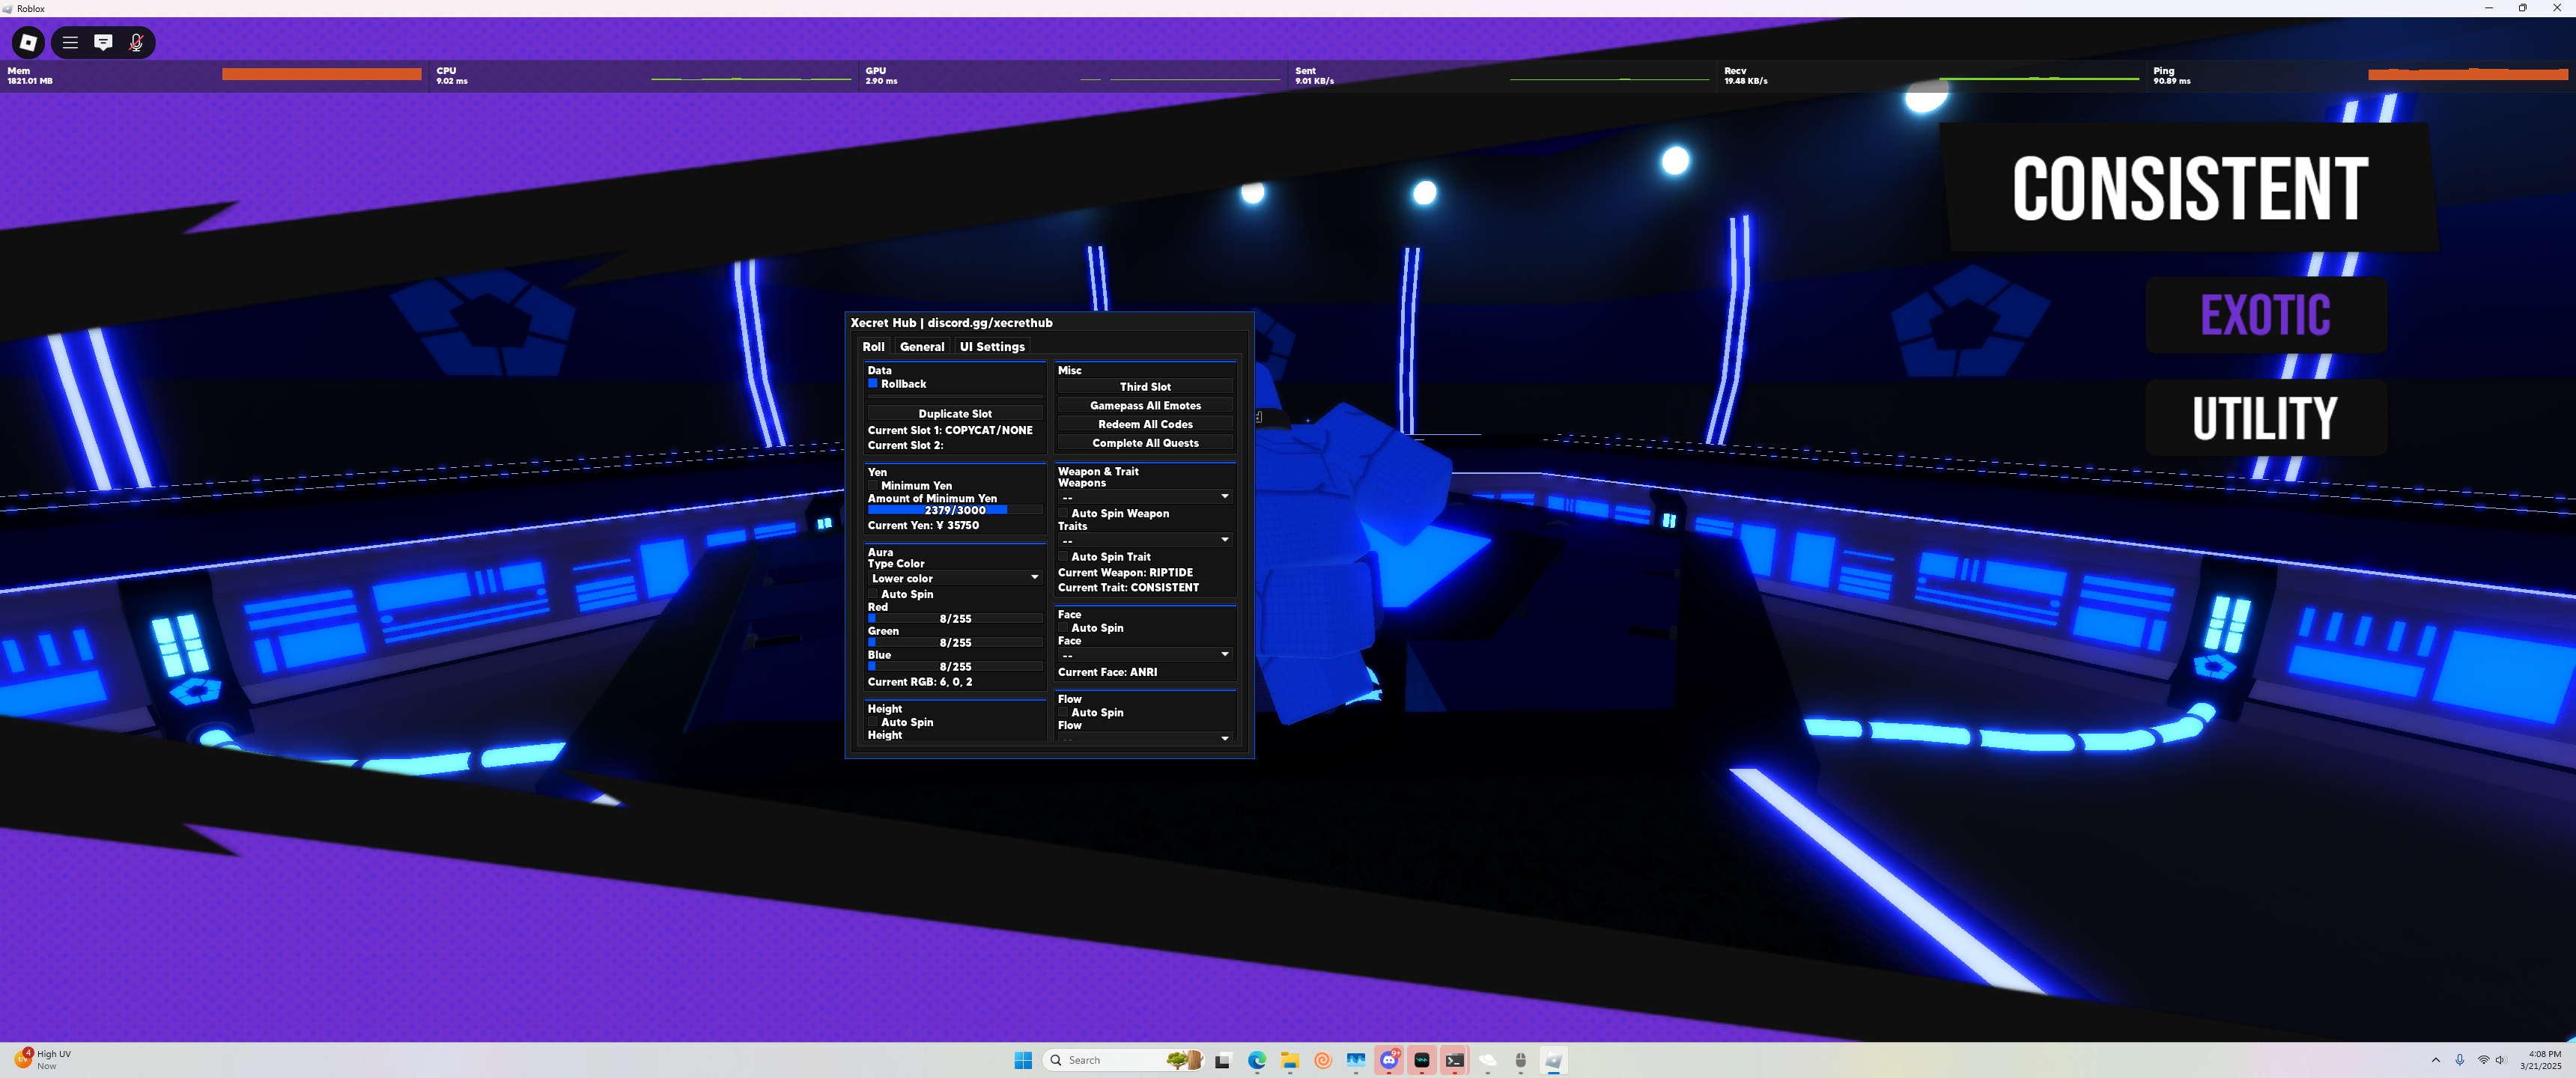Open Discord from the taskbar
The height and width of the screenshot is (1078, 2576).
click(x=1388, y=1060)
